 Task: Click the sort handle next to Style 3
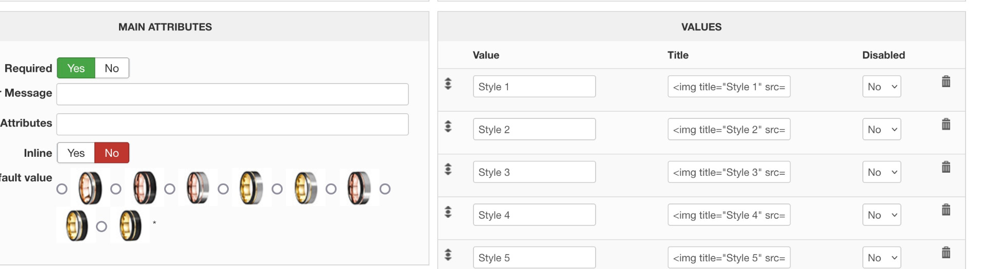448,169
